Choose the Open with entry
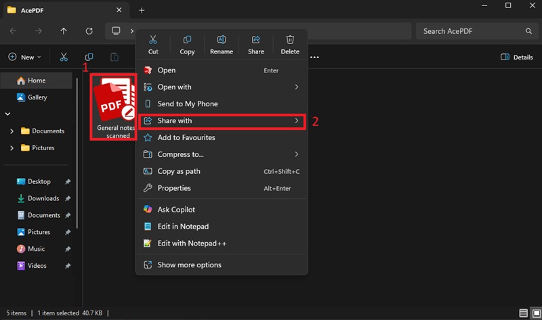The width and height of the screenshot is (542, 320). (222, 87)
